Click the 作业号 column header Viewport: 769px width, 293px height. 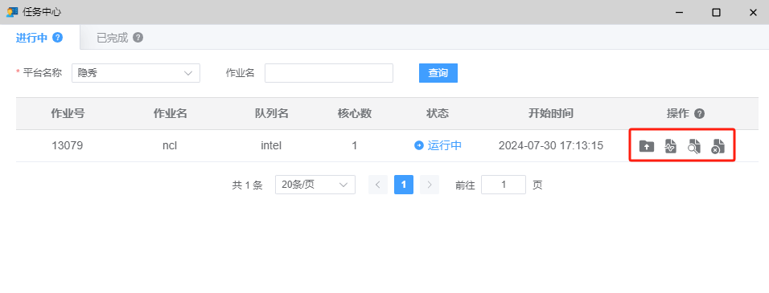coord(68,113)
